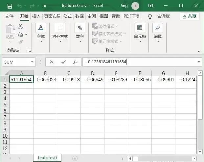Screen dimensions: 204x162
Task: Add a new sheet with plus icon
Action: click(x=75, y=158)
